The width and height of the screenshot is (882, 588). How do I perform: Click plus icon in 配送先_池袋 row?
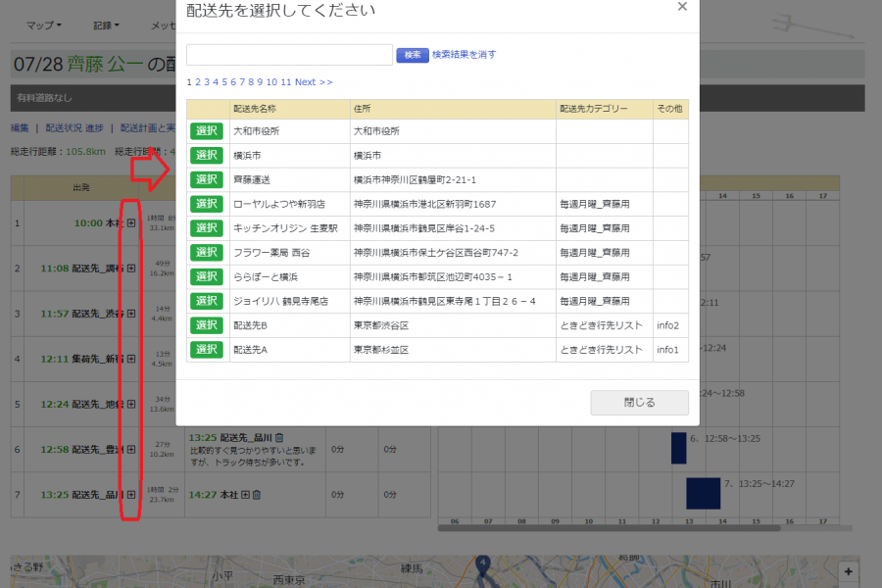(x=130, y=404)
